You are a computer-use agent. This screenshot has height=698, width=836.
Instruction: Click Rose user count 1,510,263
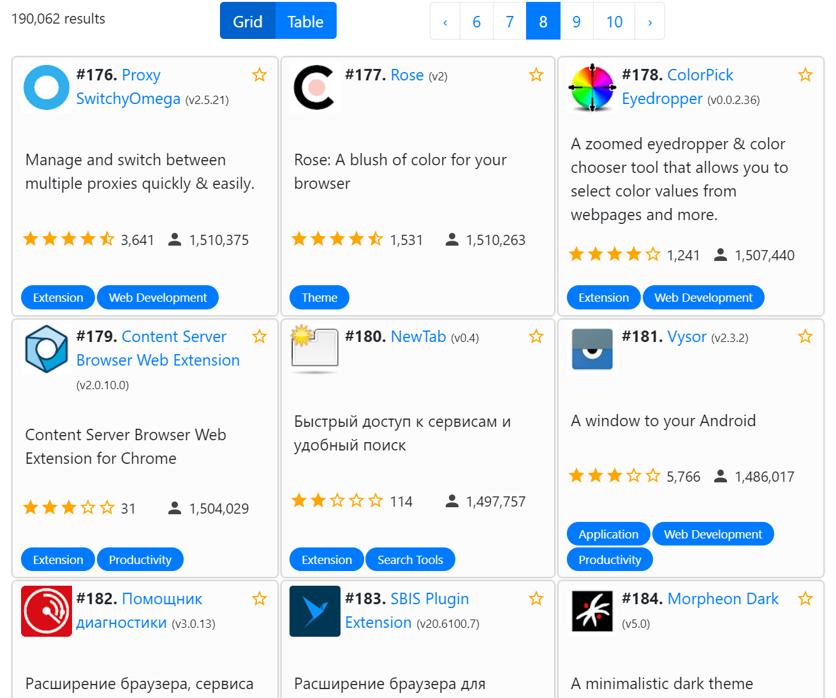click(x=485, y=240)
